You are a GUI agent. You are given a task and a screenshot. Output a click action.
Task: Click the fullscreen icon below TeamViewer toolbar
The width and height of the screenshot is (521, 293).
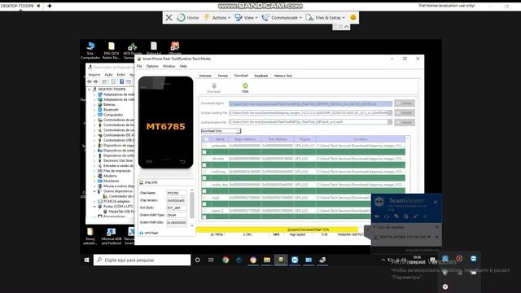click(x=340, y=27)
